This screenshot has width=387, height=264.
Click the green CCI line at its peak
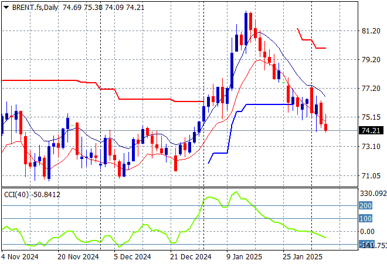coord(236,192)
